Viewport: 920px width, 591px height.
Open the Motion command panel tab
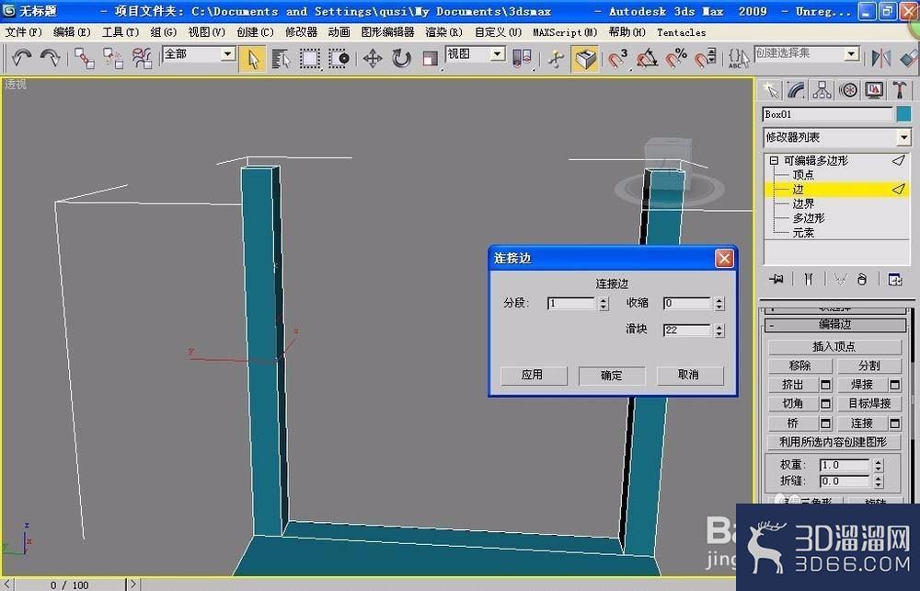[848, 90]
